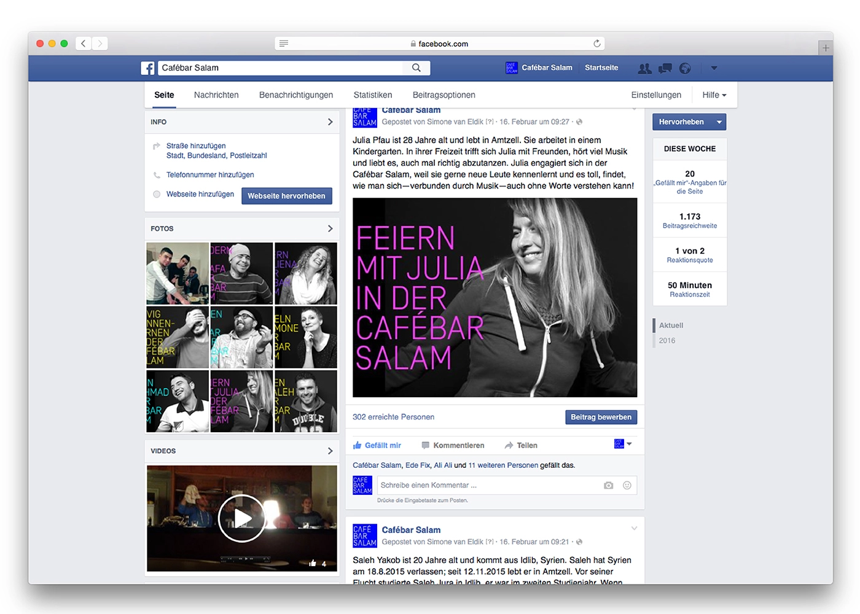The height and width of the screenshot is (614, 860).
Task: Expand the Hervorheben dropdown arrow
Action: pos(719,122)
